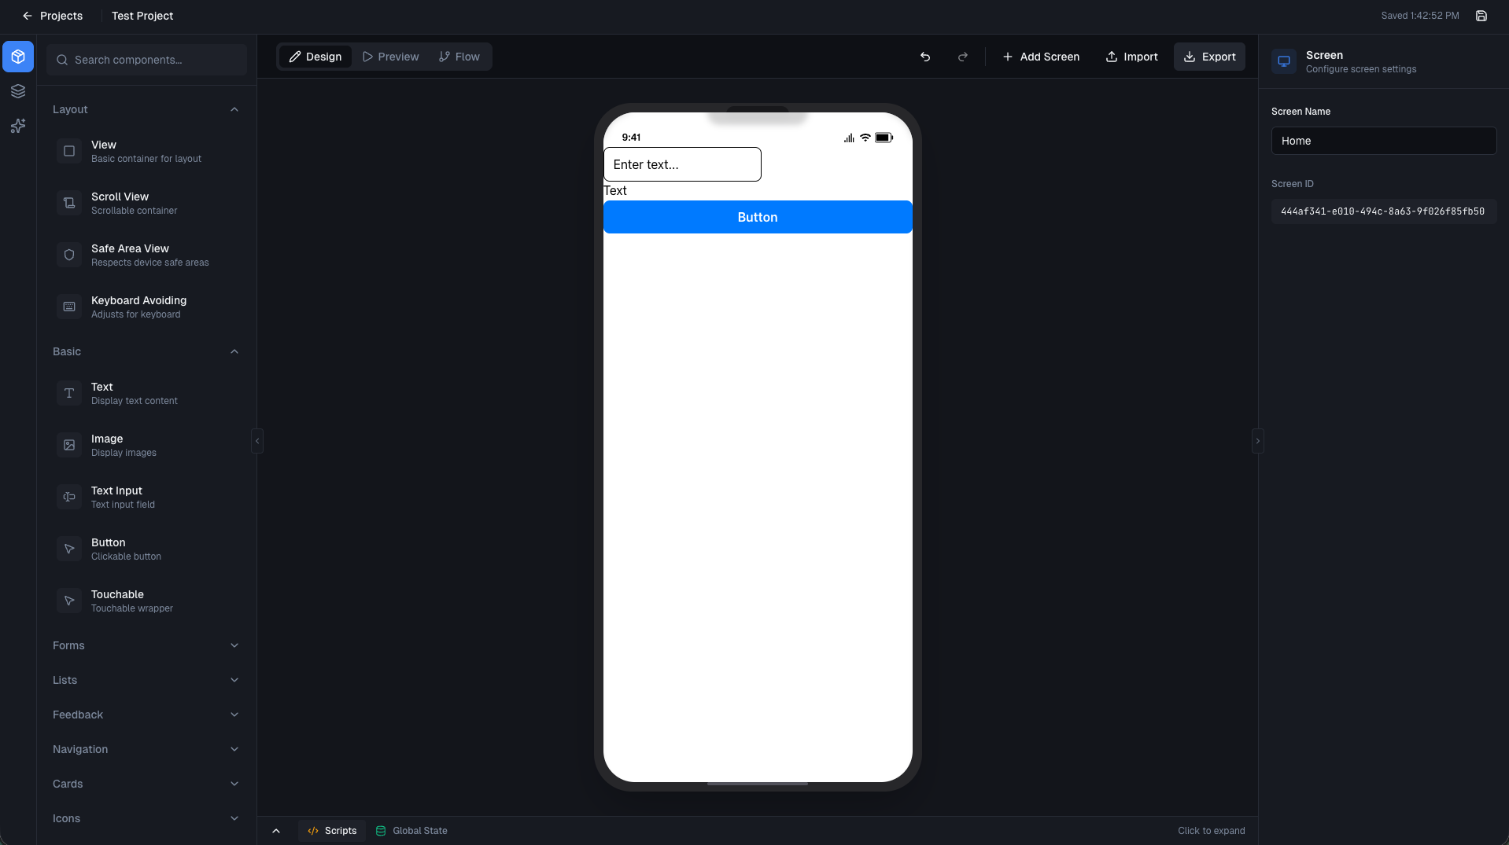The width and height of the screenshot is (1509, 845).
Task: Go back to Projects
Action: point(52,15)
